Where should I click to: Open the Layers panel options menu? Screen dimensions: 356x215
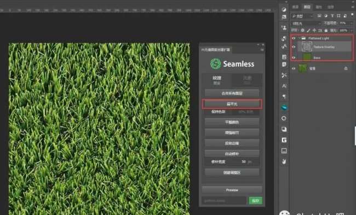[x=353, y=7]
